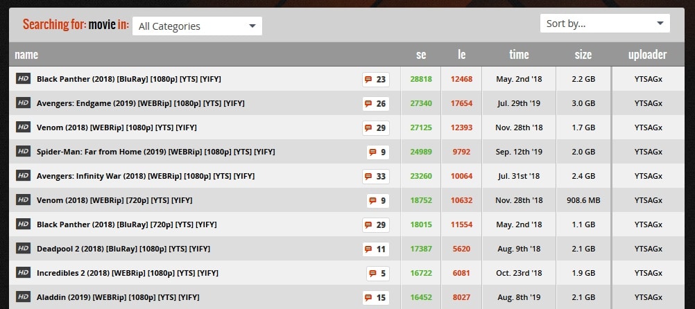
Task: Click HD icon beside Avengers: Endgame
Action: pos(23,103)
